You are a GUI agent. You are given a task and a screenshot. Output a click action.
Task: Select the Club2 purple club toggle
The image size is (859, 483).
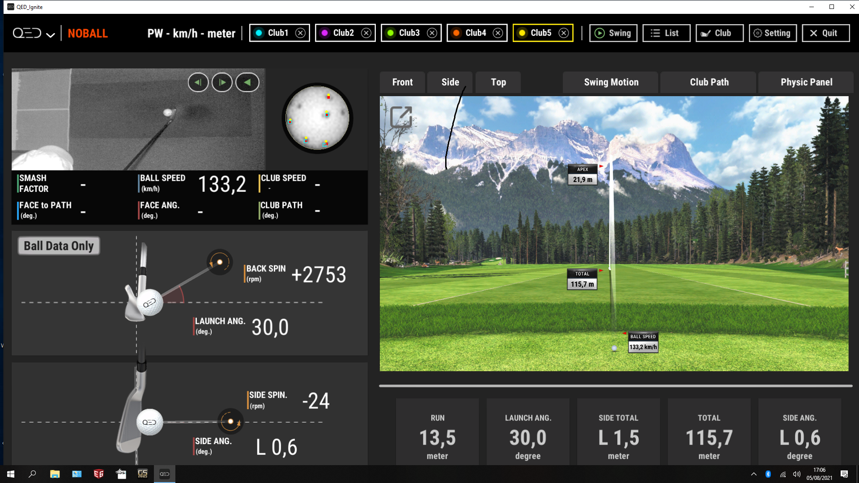click(338, 33)
